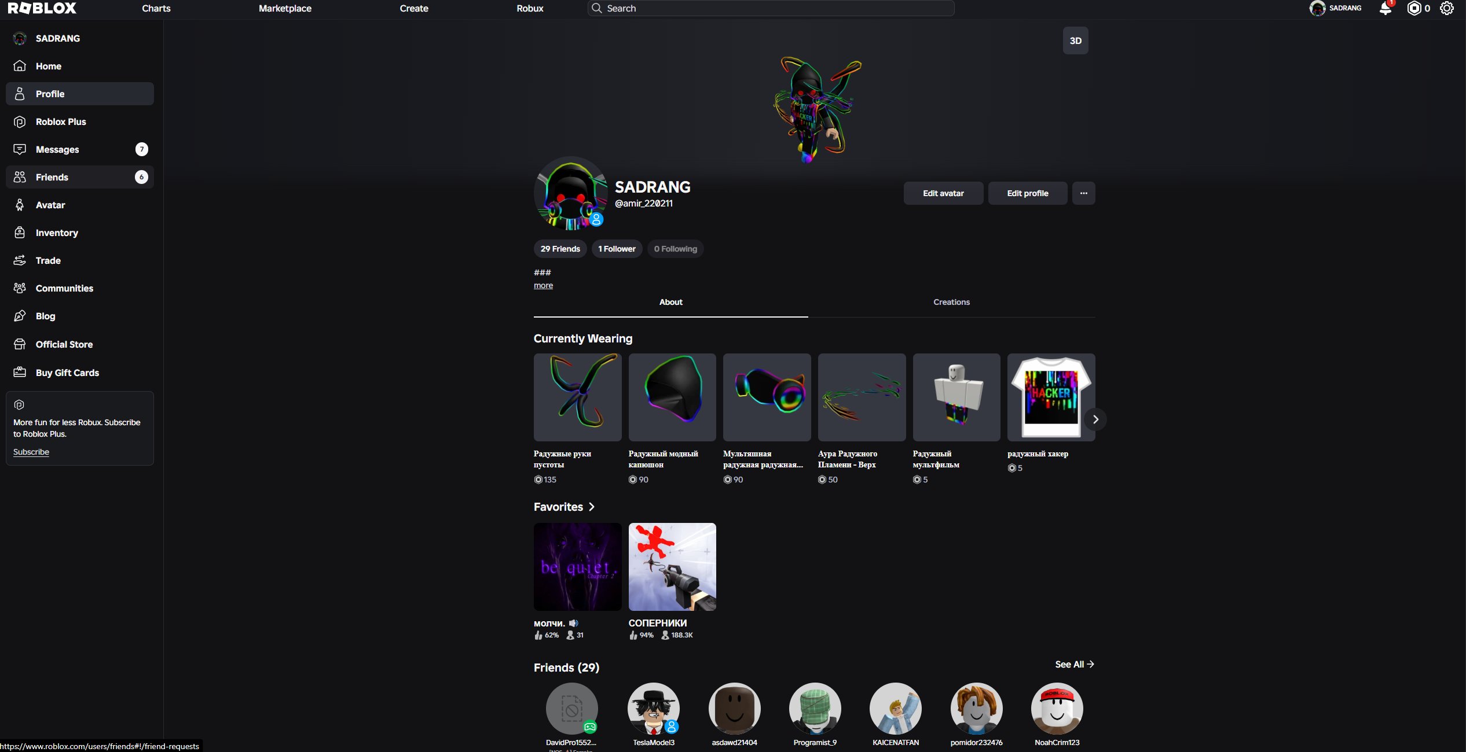
Task: Click See All friends link
Action: coord(1075,664)
